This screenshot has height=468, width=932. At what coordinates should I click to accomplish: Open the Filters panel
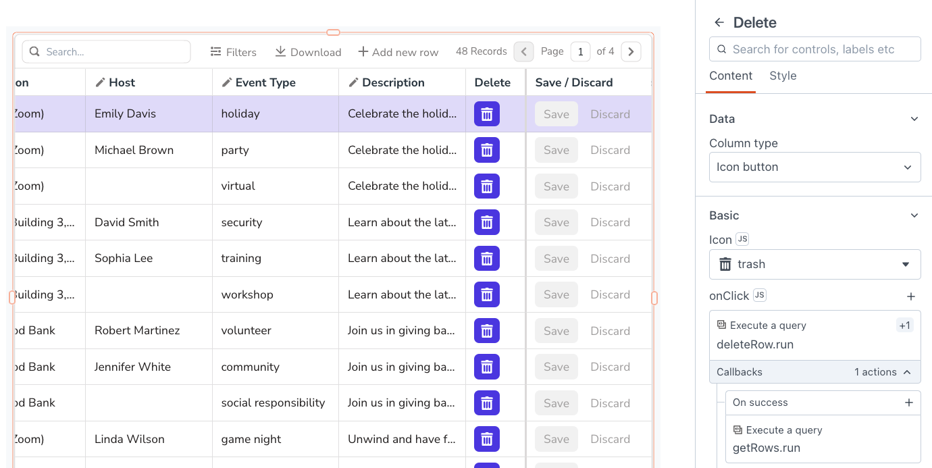pyautogui.click(x=233, y=52)
